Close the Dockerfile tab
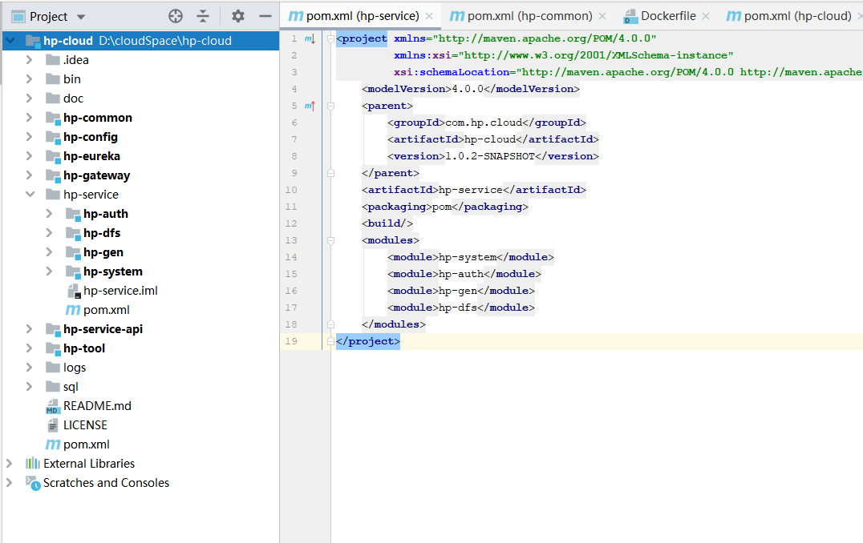The width and height of the screenshot is (863, 543). 706,17
